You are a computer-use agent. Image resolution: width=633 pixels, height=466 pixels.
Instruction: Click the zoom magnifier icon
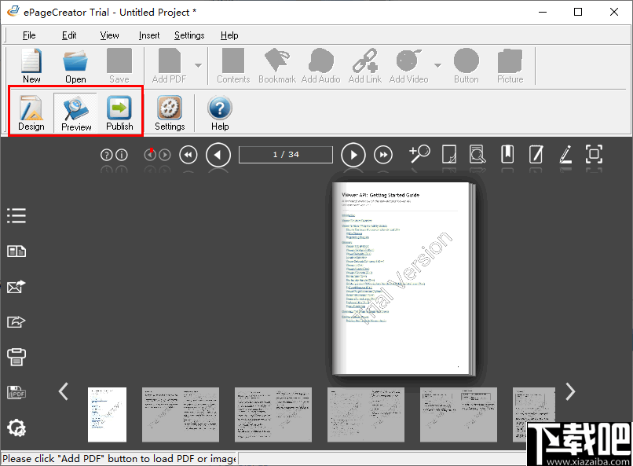(419, 155)
